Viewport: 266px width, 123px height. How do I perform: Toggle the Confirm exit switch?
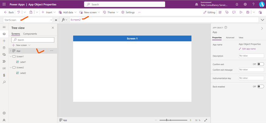(x=260, y=64)
